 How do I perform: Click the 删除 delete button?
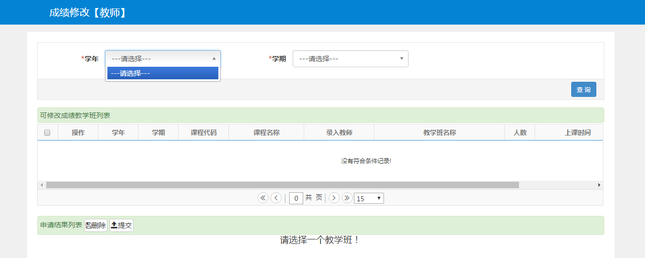click(x=96, y=225)
